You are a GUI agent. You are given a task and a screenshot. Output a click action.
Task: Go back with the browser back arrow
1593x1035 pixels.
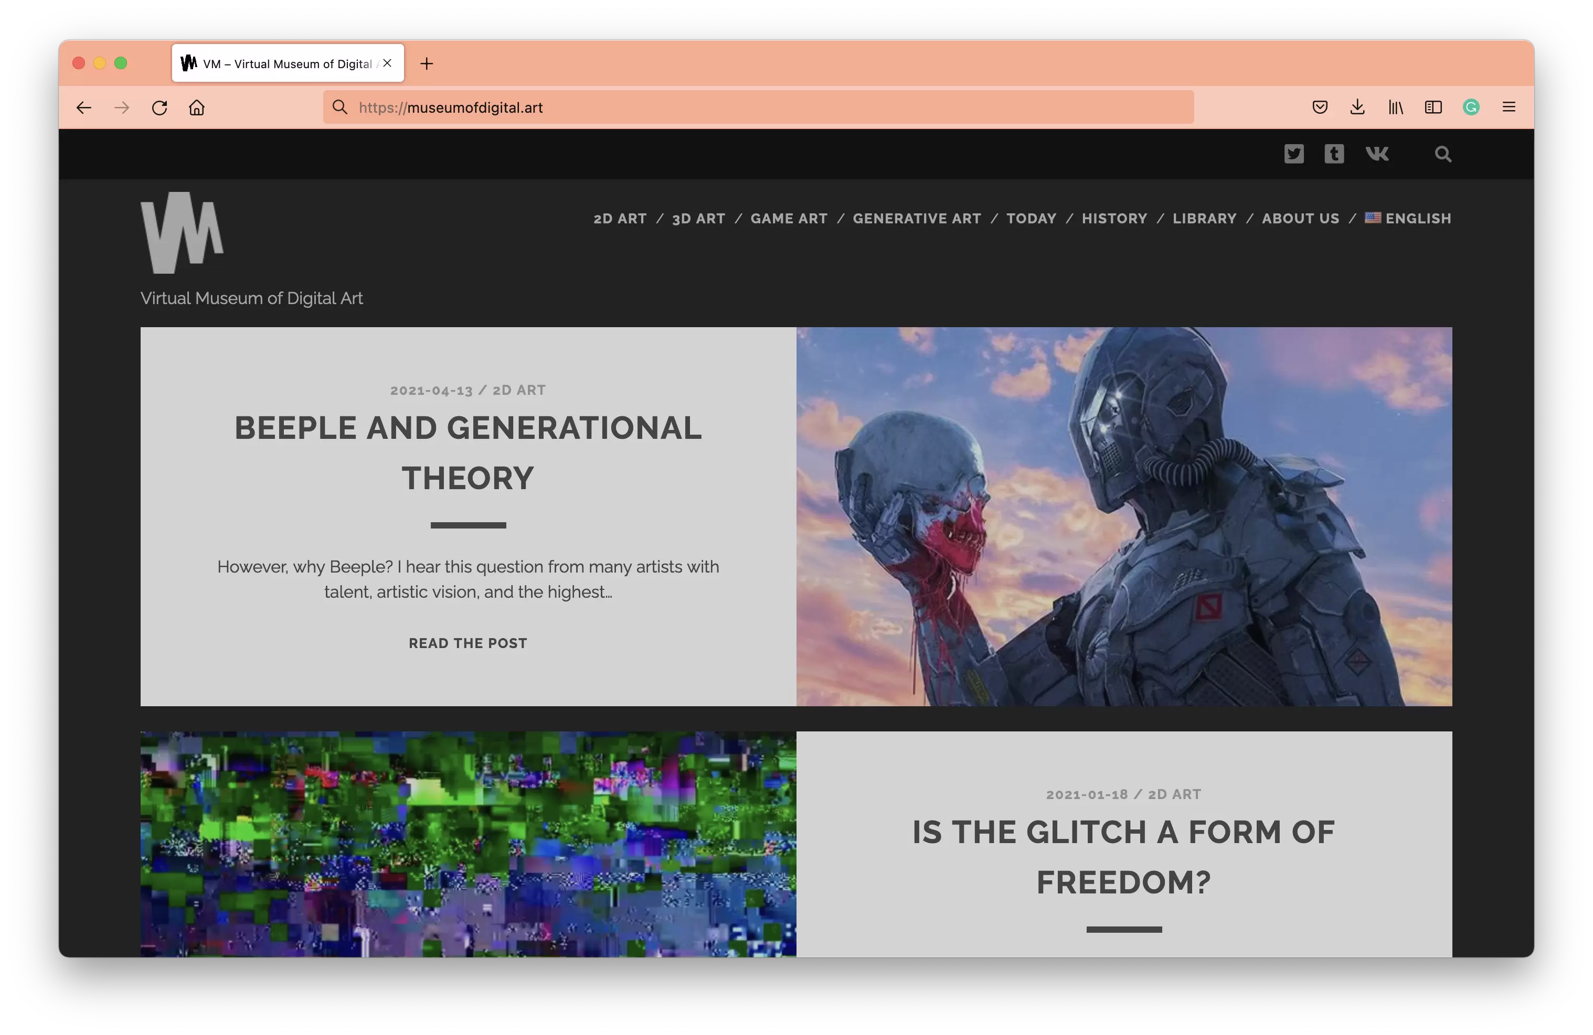pos(83,107)
